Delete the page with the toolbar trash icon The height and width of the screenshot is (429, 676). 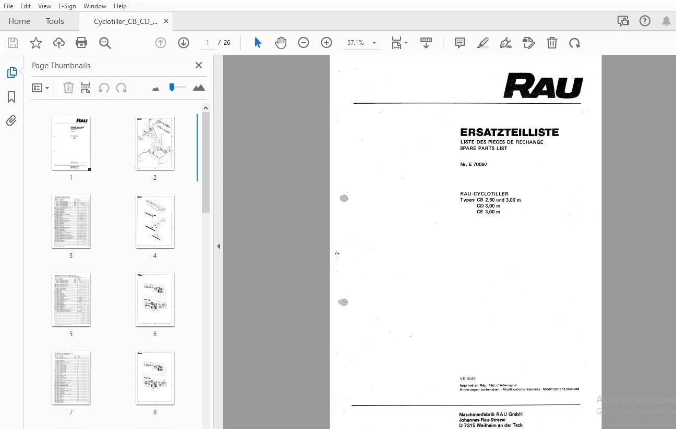tap(552, 43)
